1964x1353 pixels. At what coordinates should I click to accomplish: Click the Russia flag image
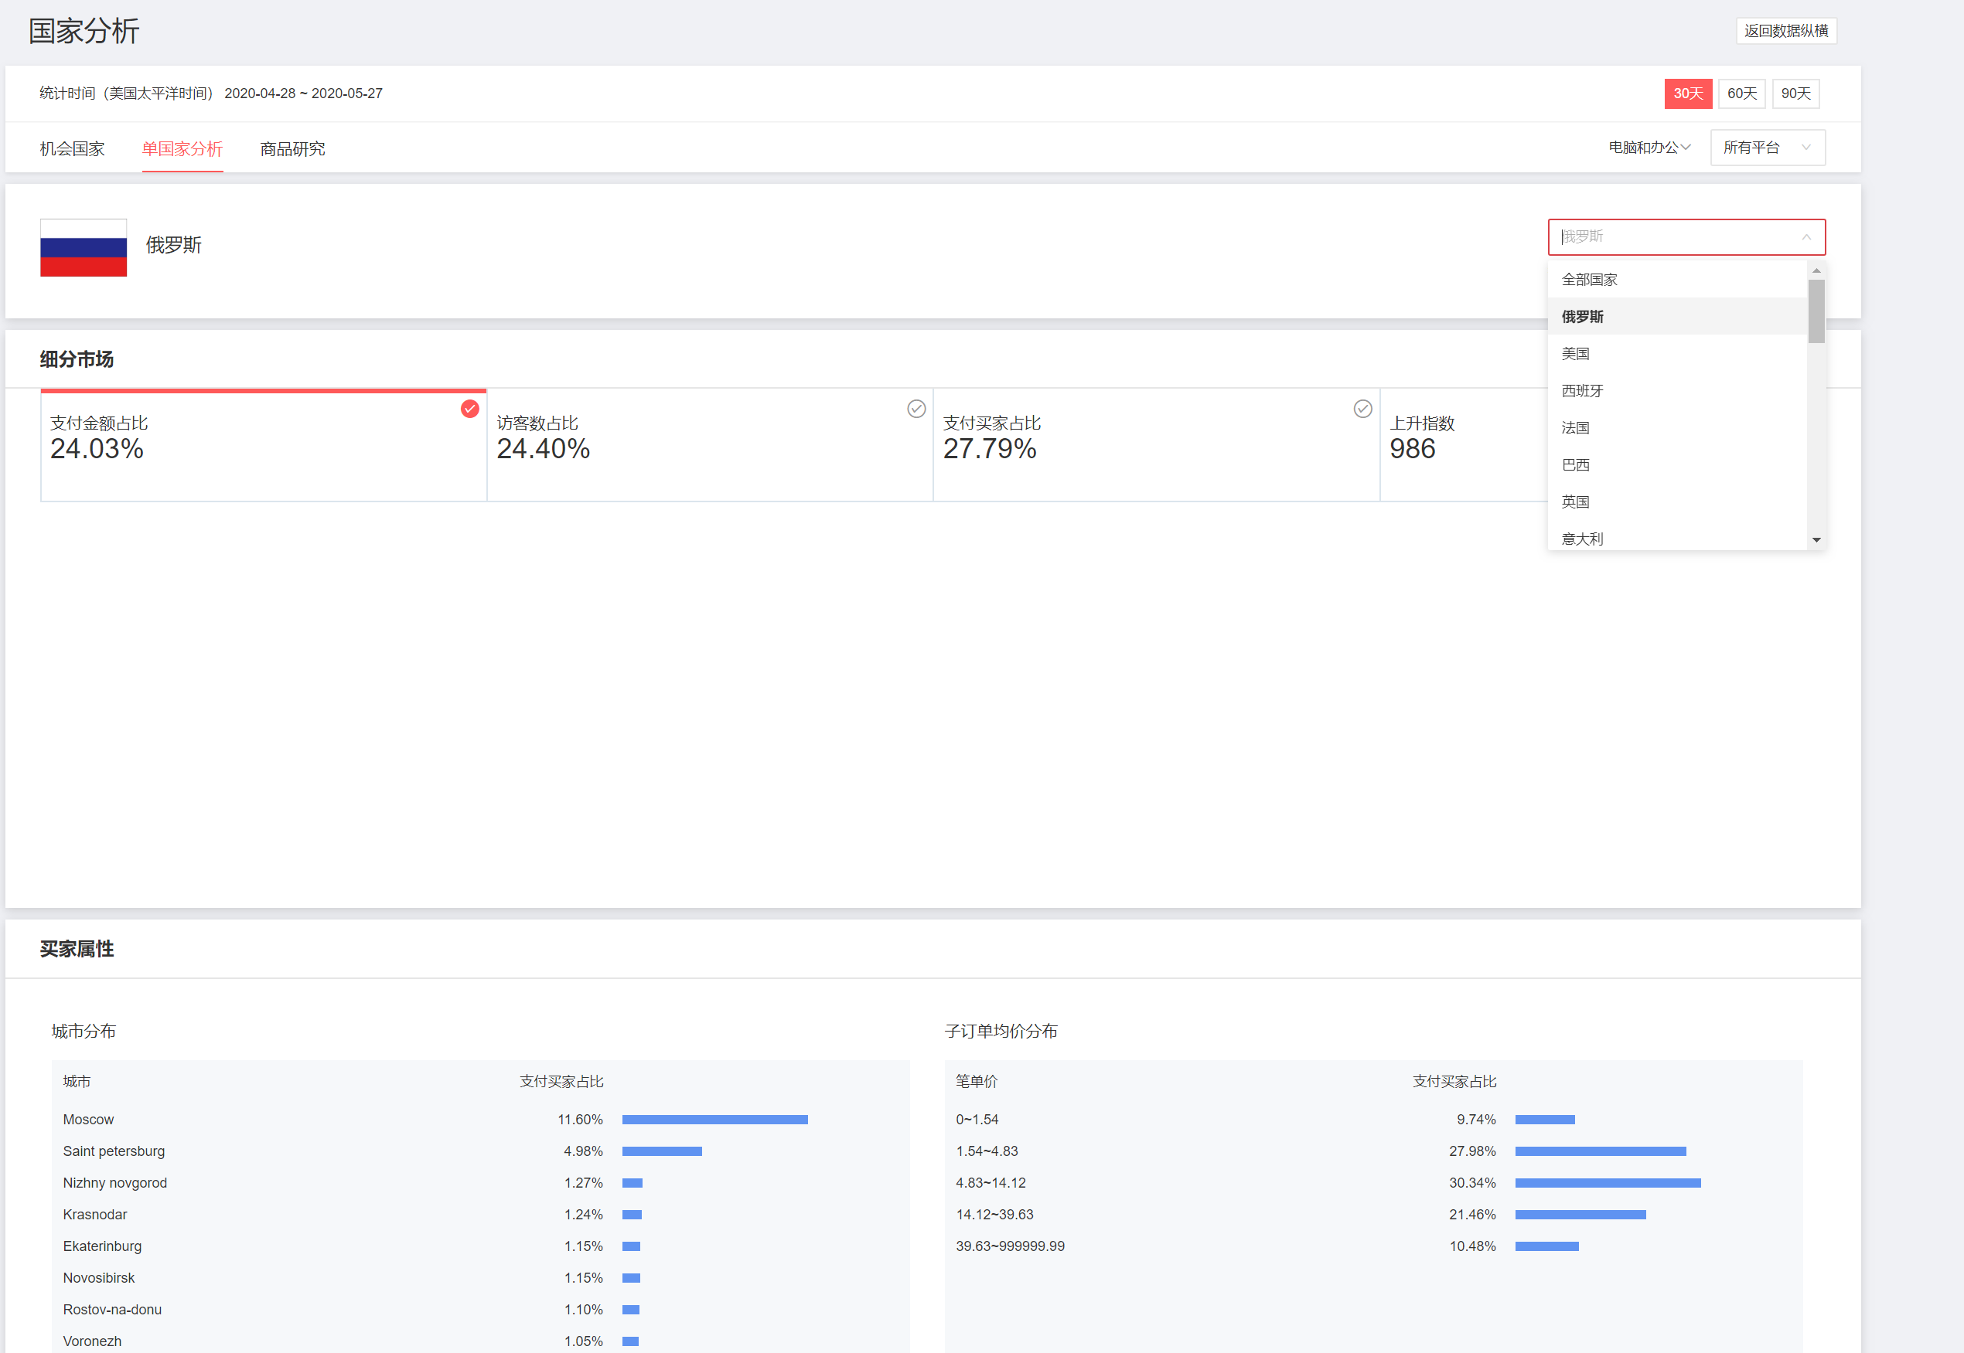(x=84, y=247)
